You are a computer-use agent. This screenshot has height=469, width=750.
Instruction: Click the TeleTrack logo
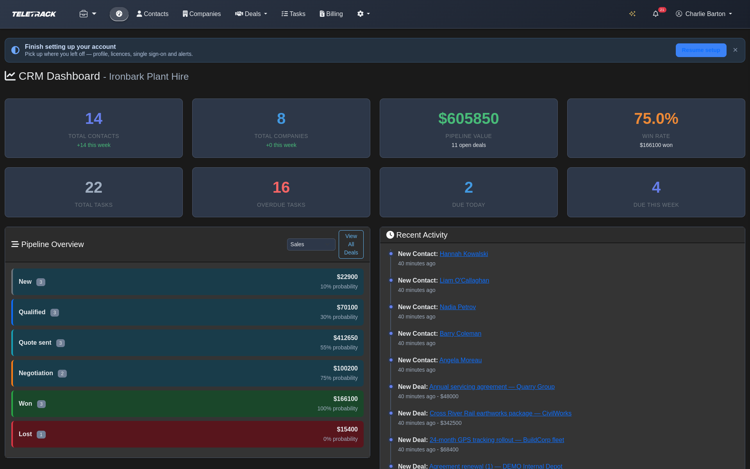(x=34, y=14)
